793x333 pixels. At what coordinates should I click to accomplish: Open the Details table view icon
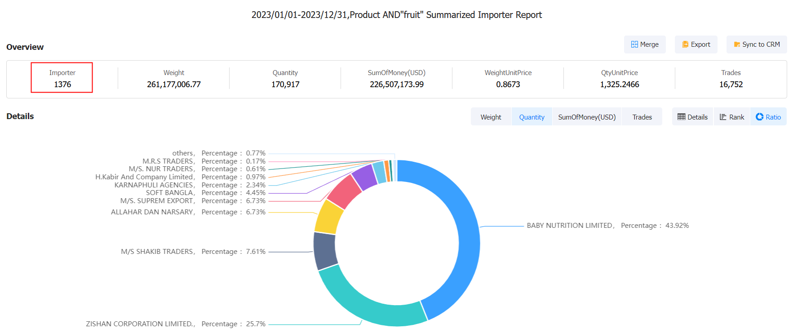(682, 117)
